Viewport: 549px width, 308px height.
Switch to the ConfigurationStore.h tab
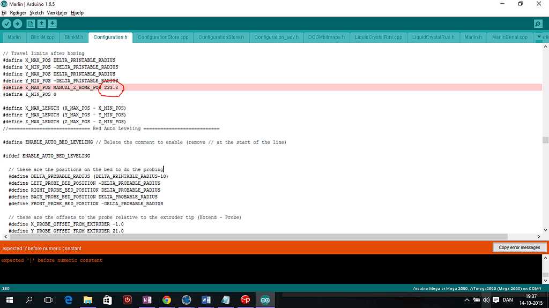[221, 37]
